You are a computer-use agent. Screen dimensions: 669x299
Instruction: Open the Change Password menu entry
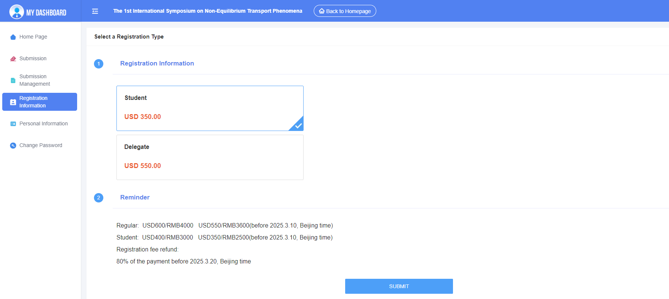pos(41,146)
